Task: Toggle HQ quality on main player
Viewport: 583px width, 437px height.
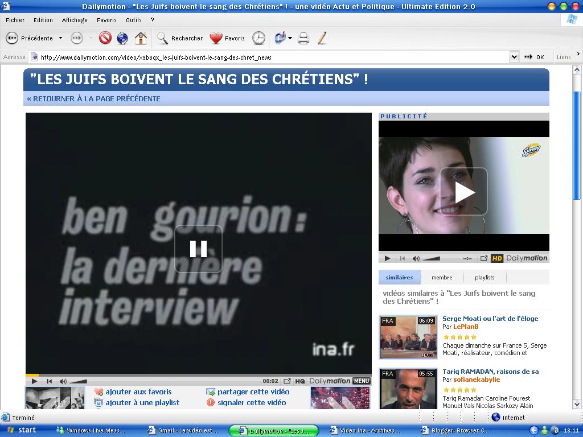Action: click(x=300, y=381)
